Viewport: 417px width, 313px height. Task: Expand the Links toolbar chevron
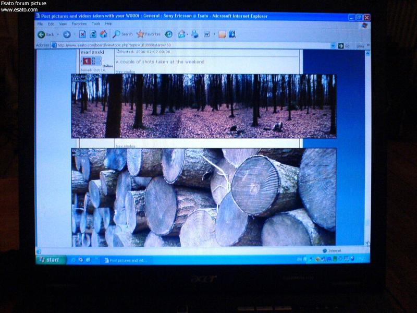tap(369, 45)
